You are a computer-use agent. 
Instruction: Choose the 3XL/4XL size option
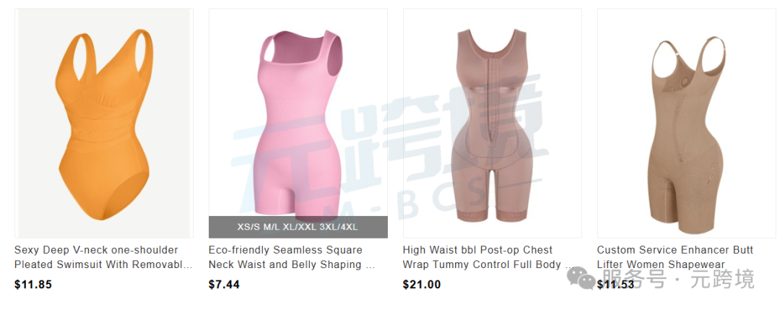pos(339,227)
